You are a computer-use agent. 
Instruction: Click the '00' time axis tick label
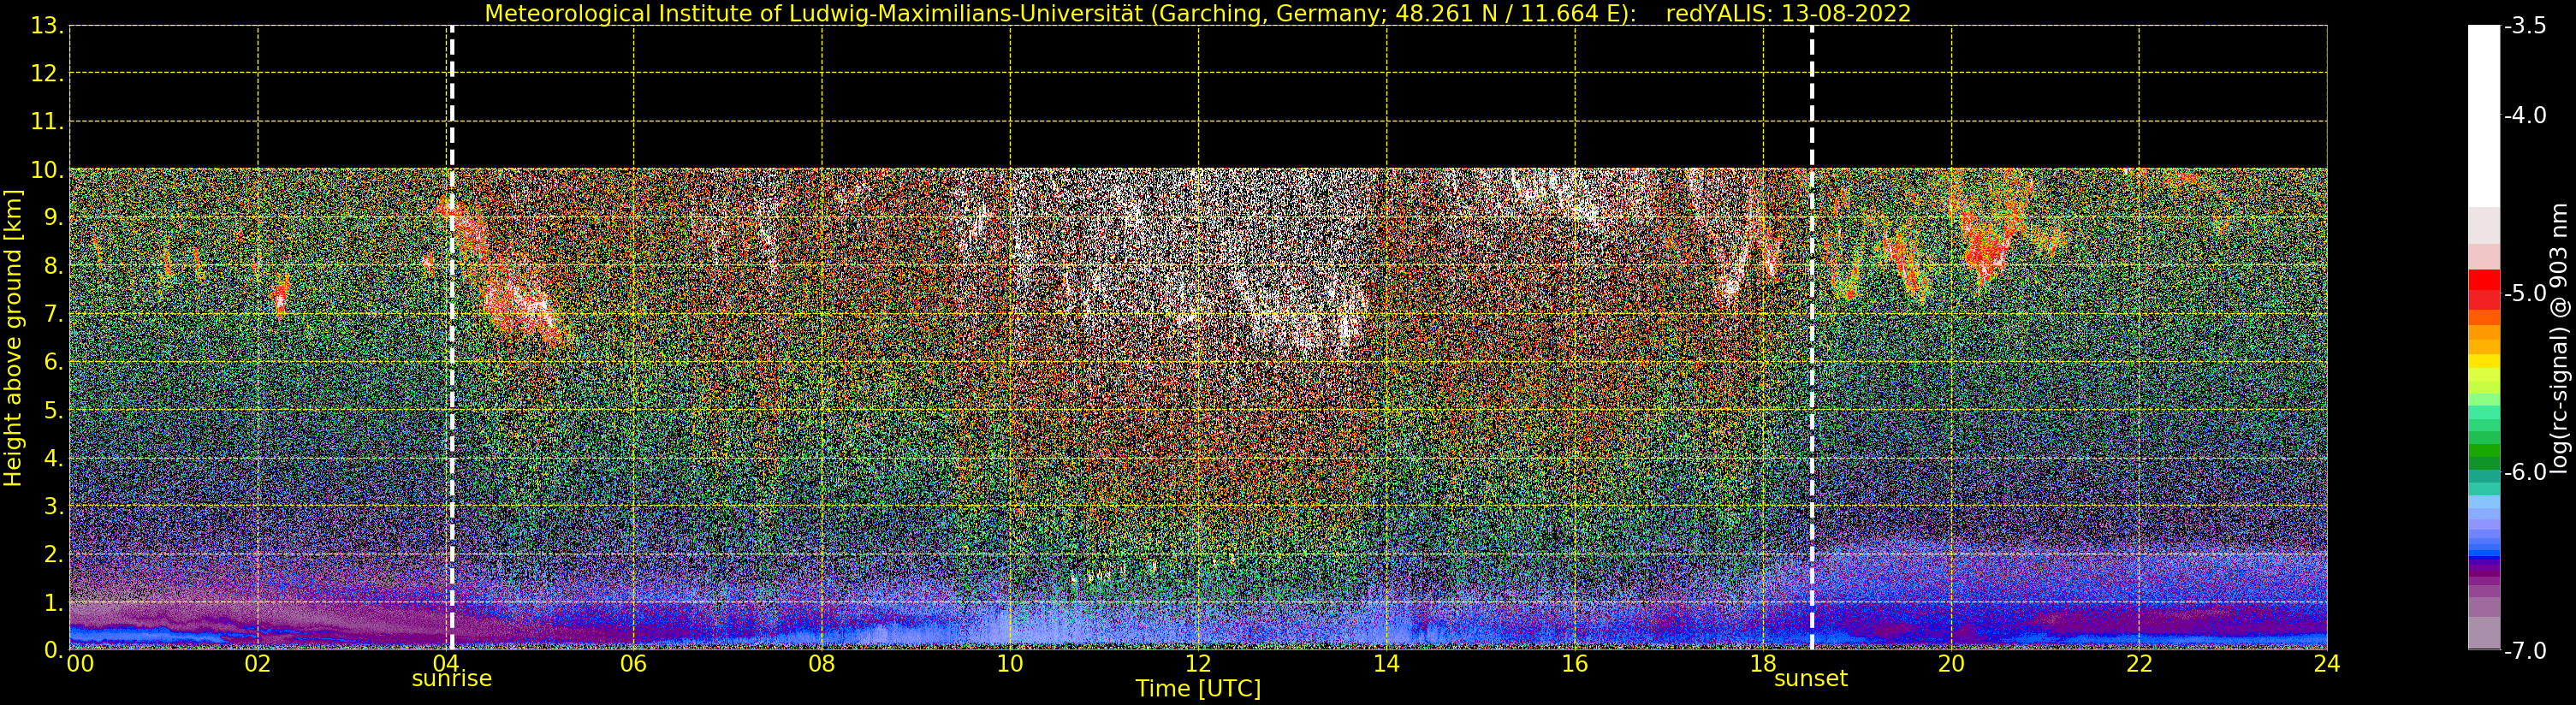[80, 664]
